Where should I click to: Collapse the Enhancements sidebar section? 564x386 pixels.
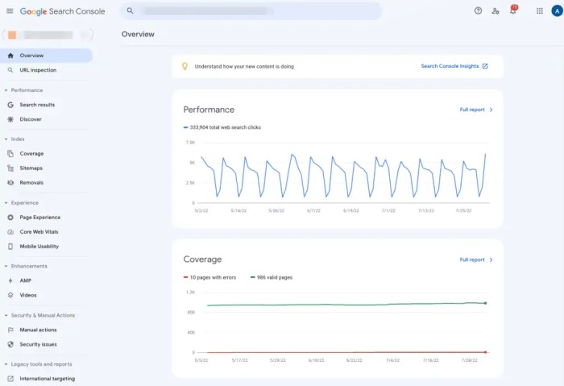(6, 266)
